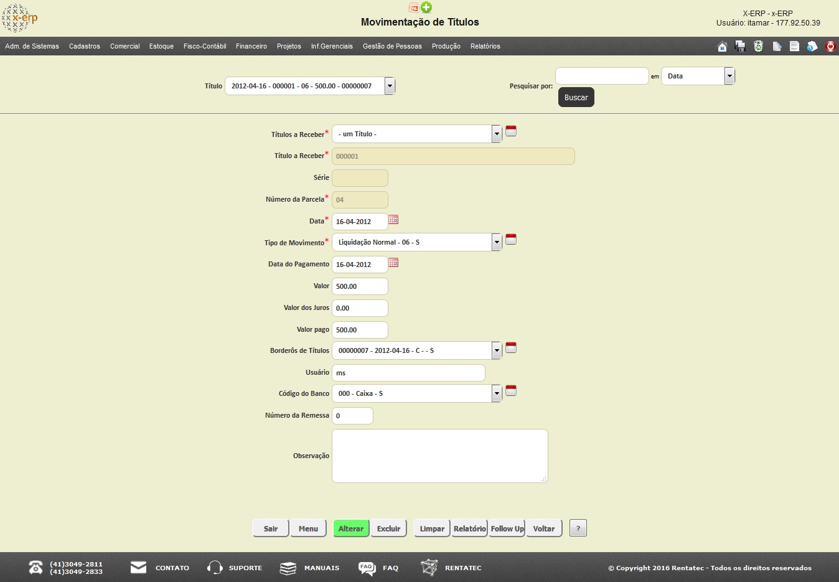Click the Valor input field

click(360, 286)
